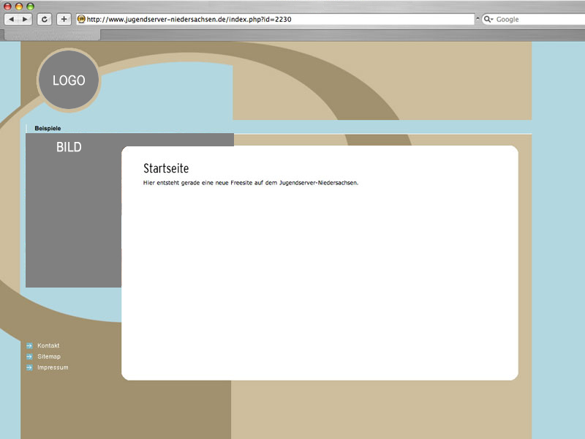Reload the page with the refresh button
This screenshot has height=439, width=585.
click(45, 19)
